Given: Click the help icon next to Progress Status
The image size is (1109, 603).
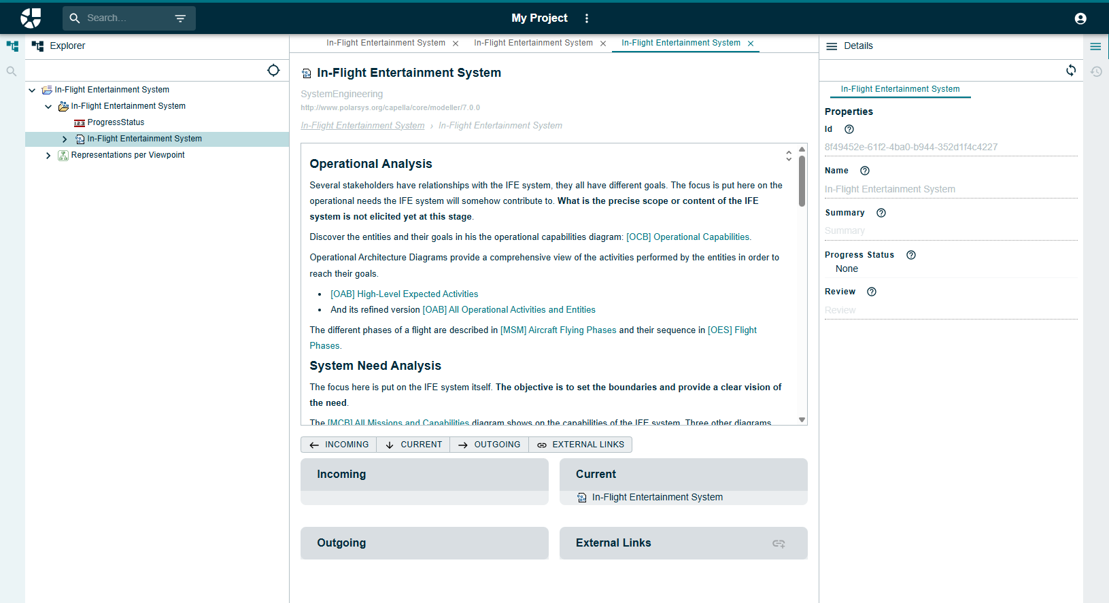Looking at the screenshot, I should point(911,255).
